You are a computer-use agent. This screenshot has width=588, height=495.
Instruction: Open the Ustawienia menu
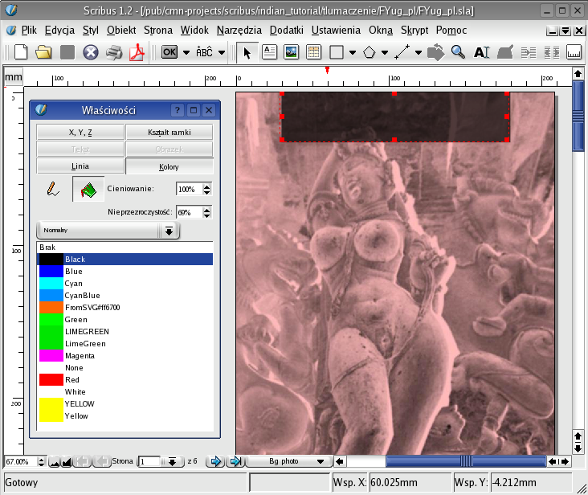(336, 30)
